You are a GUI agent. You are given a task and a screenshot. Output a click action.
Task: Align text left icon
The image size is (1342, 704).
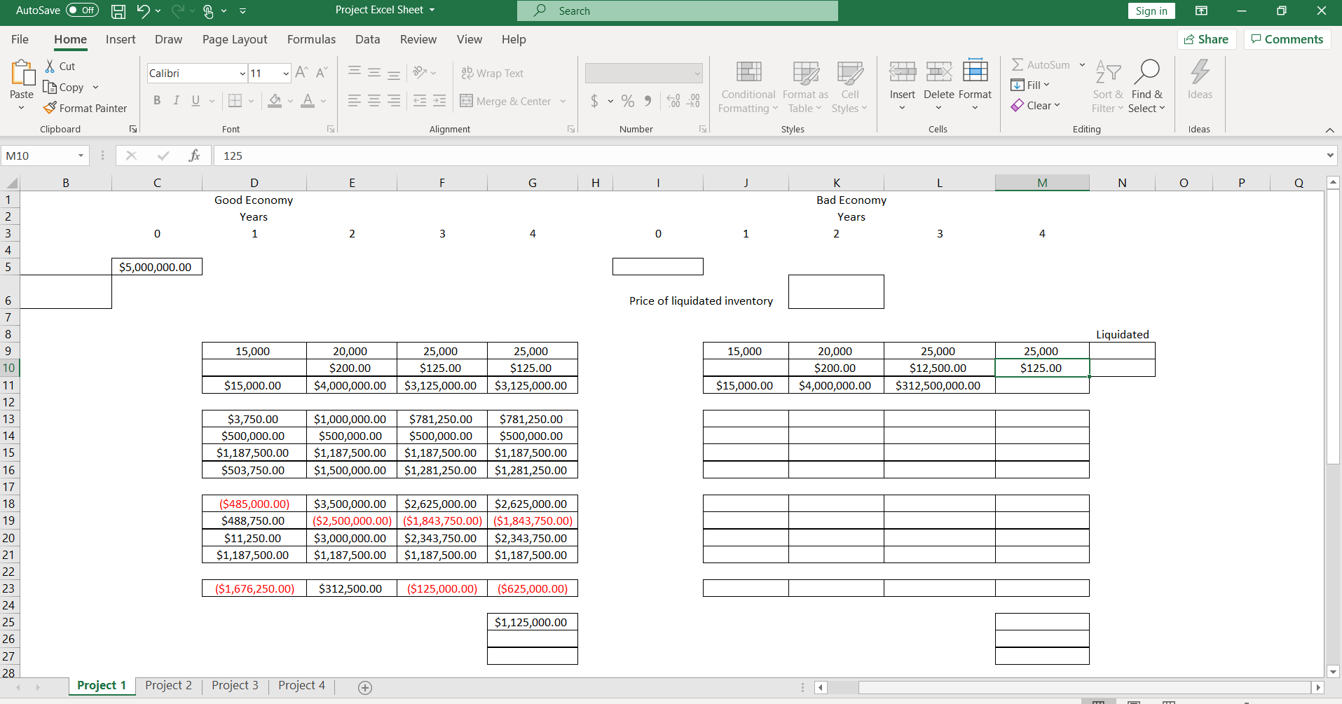coord(355,101)
